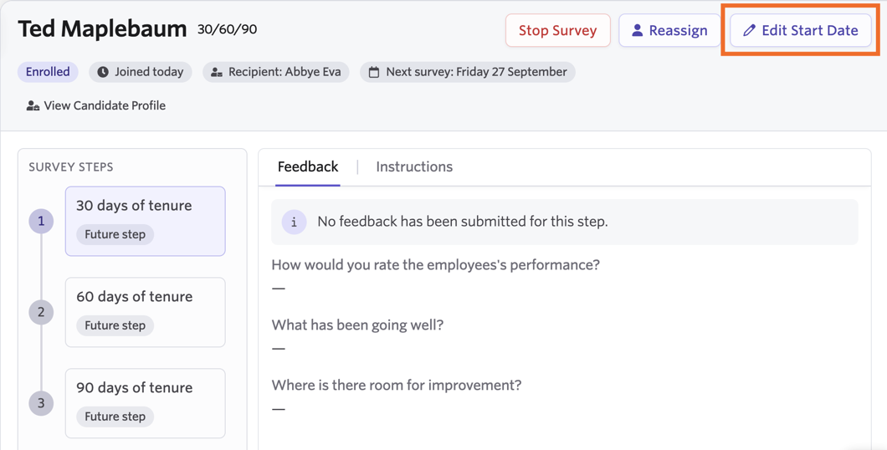
Task: Select the Enrolled status badge
Action: click(48, 72)
